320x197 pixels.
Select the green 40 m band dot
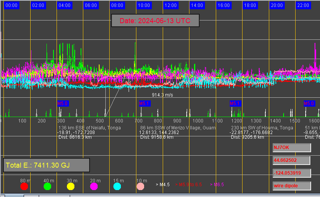coord(47,187)
